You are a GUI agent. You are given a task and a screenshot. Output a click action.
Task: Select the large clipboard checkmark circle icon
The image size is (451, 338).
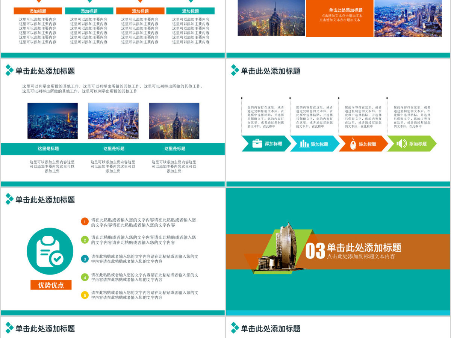coord(50,251)
